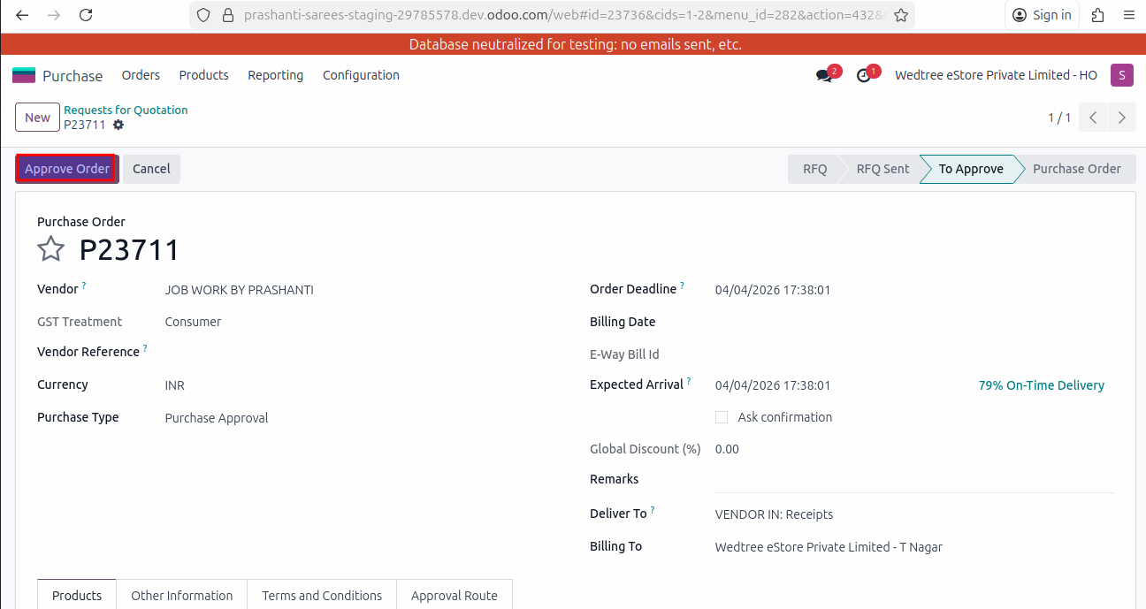The image size is (1146, 609).
Task: Click the To Approve status stage
Action: (x=971, y=169)
